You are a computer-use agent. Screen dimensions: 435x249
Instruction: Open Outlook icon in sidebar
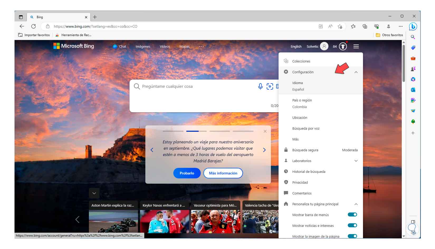(413, 90)
